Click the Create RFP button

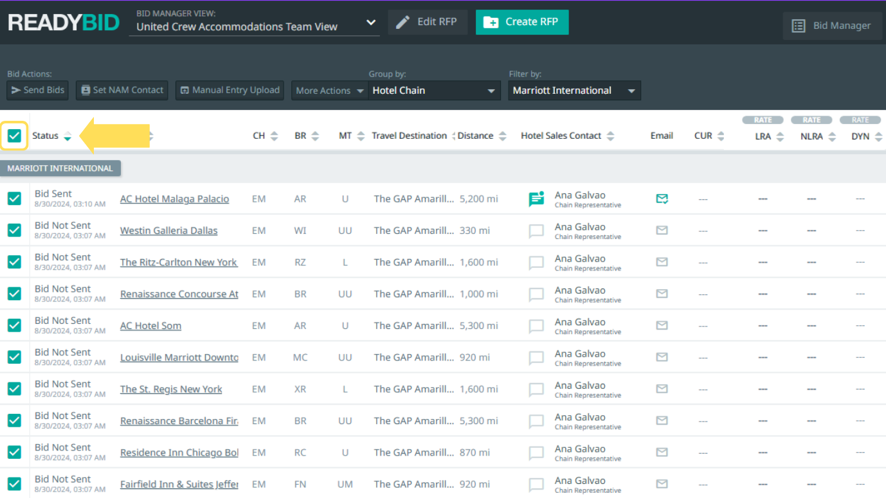tap(522, 22)
